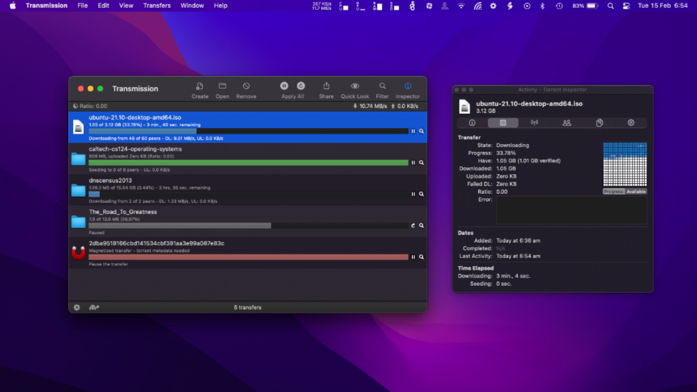Resume all transfers in the Apply All group
This screenshot has width=697, height=392.
tap(301, 86)
